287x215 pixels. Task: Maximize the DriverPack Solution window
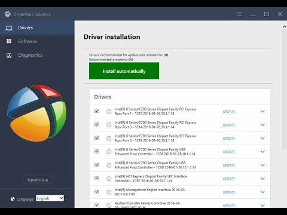[267, 14]
